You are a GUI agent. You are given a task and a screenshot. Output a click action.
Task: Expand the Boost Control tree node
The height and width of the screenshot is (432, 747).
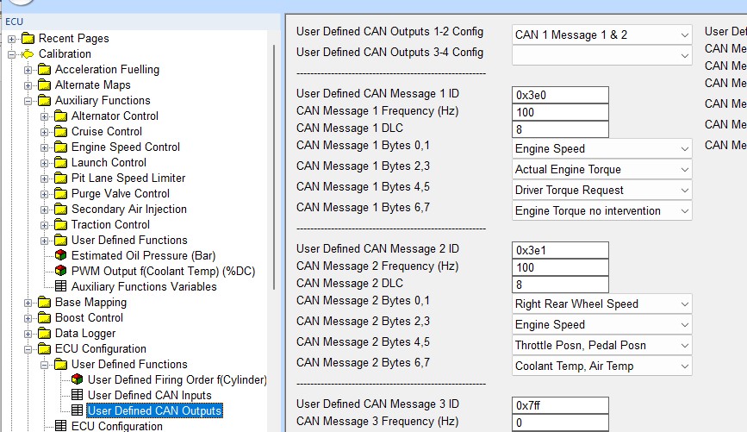click(28, 318)
